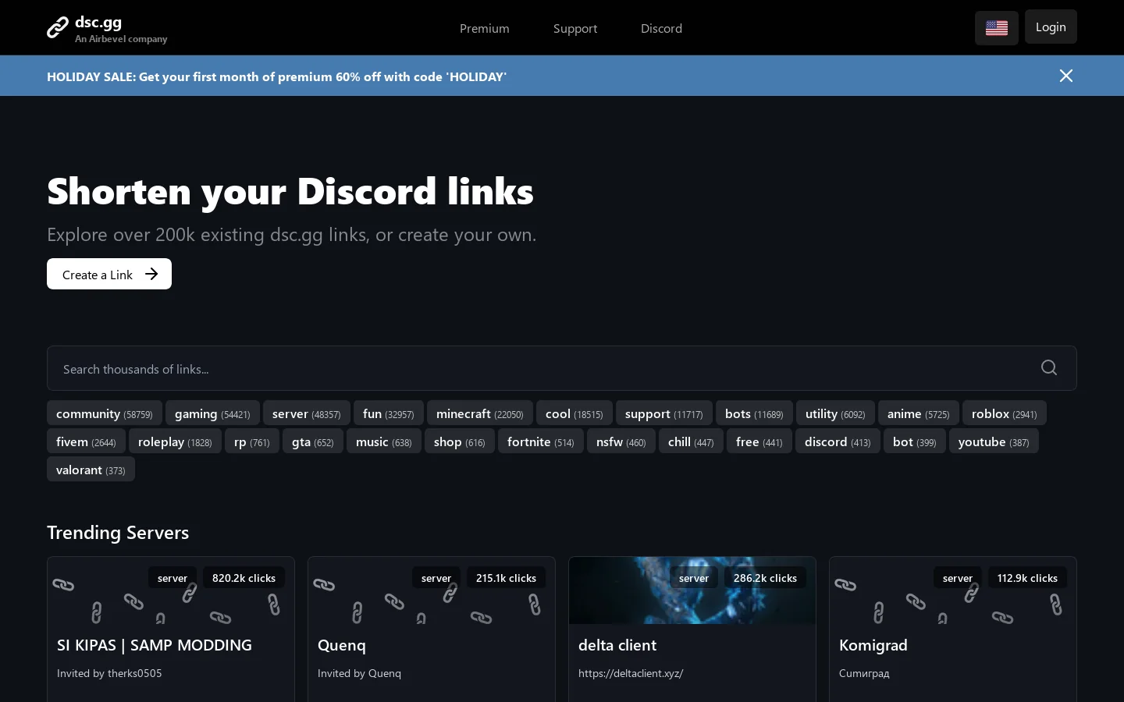
Task: Open the SI KIPAS | SAMP MODDING card
Action: (x=171, y=629)
